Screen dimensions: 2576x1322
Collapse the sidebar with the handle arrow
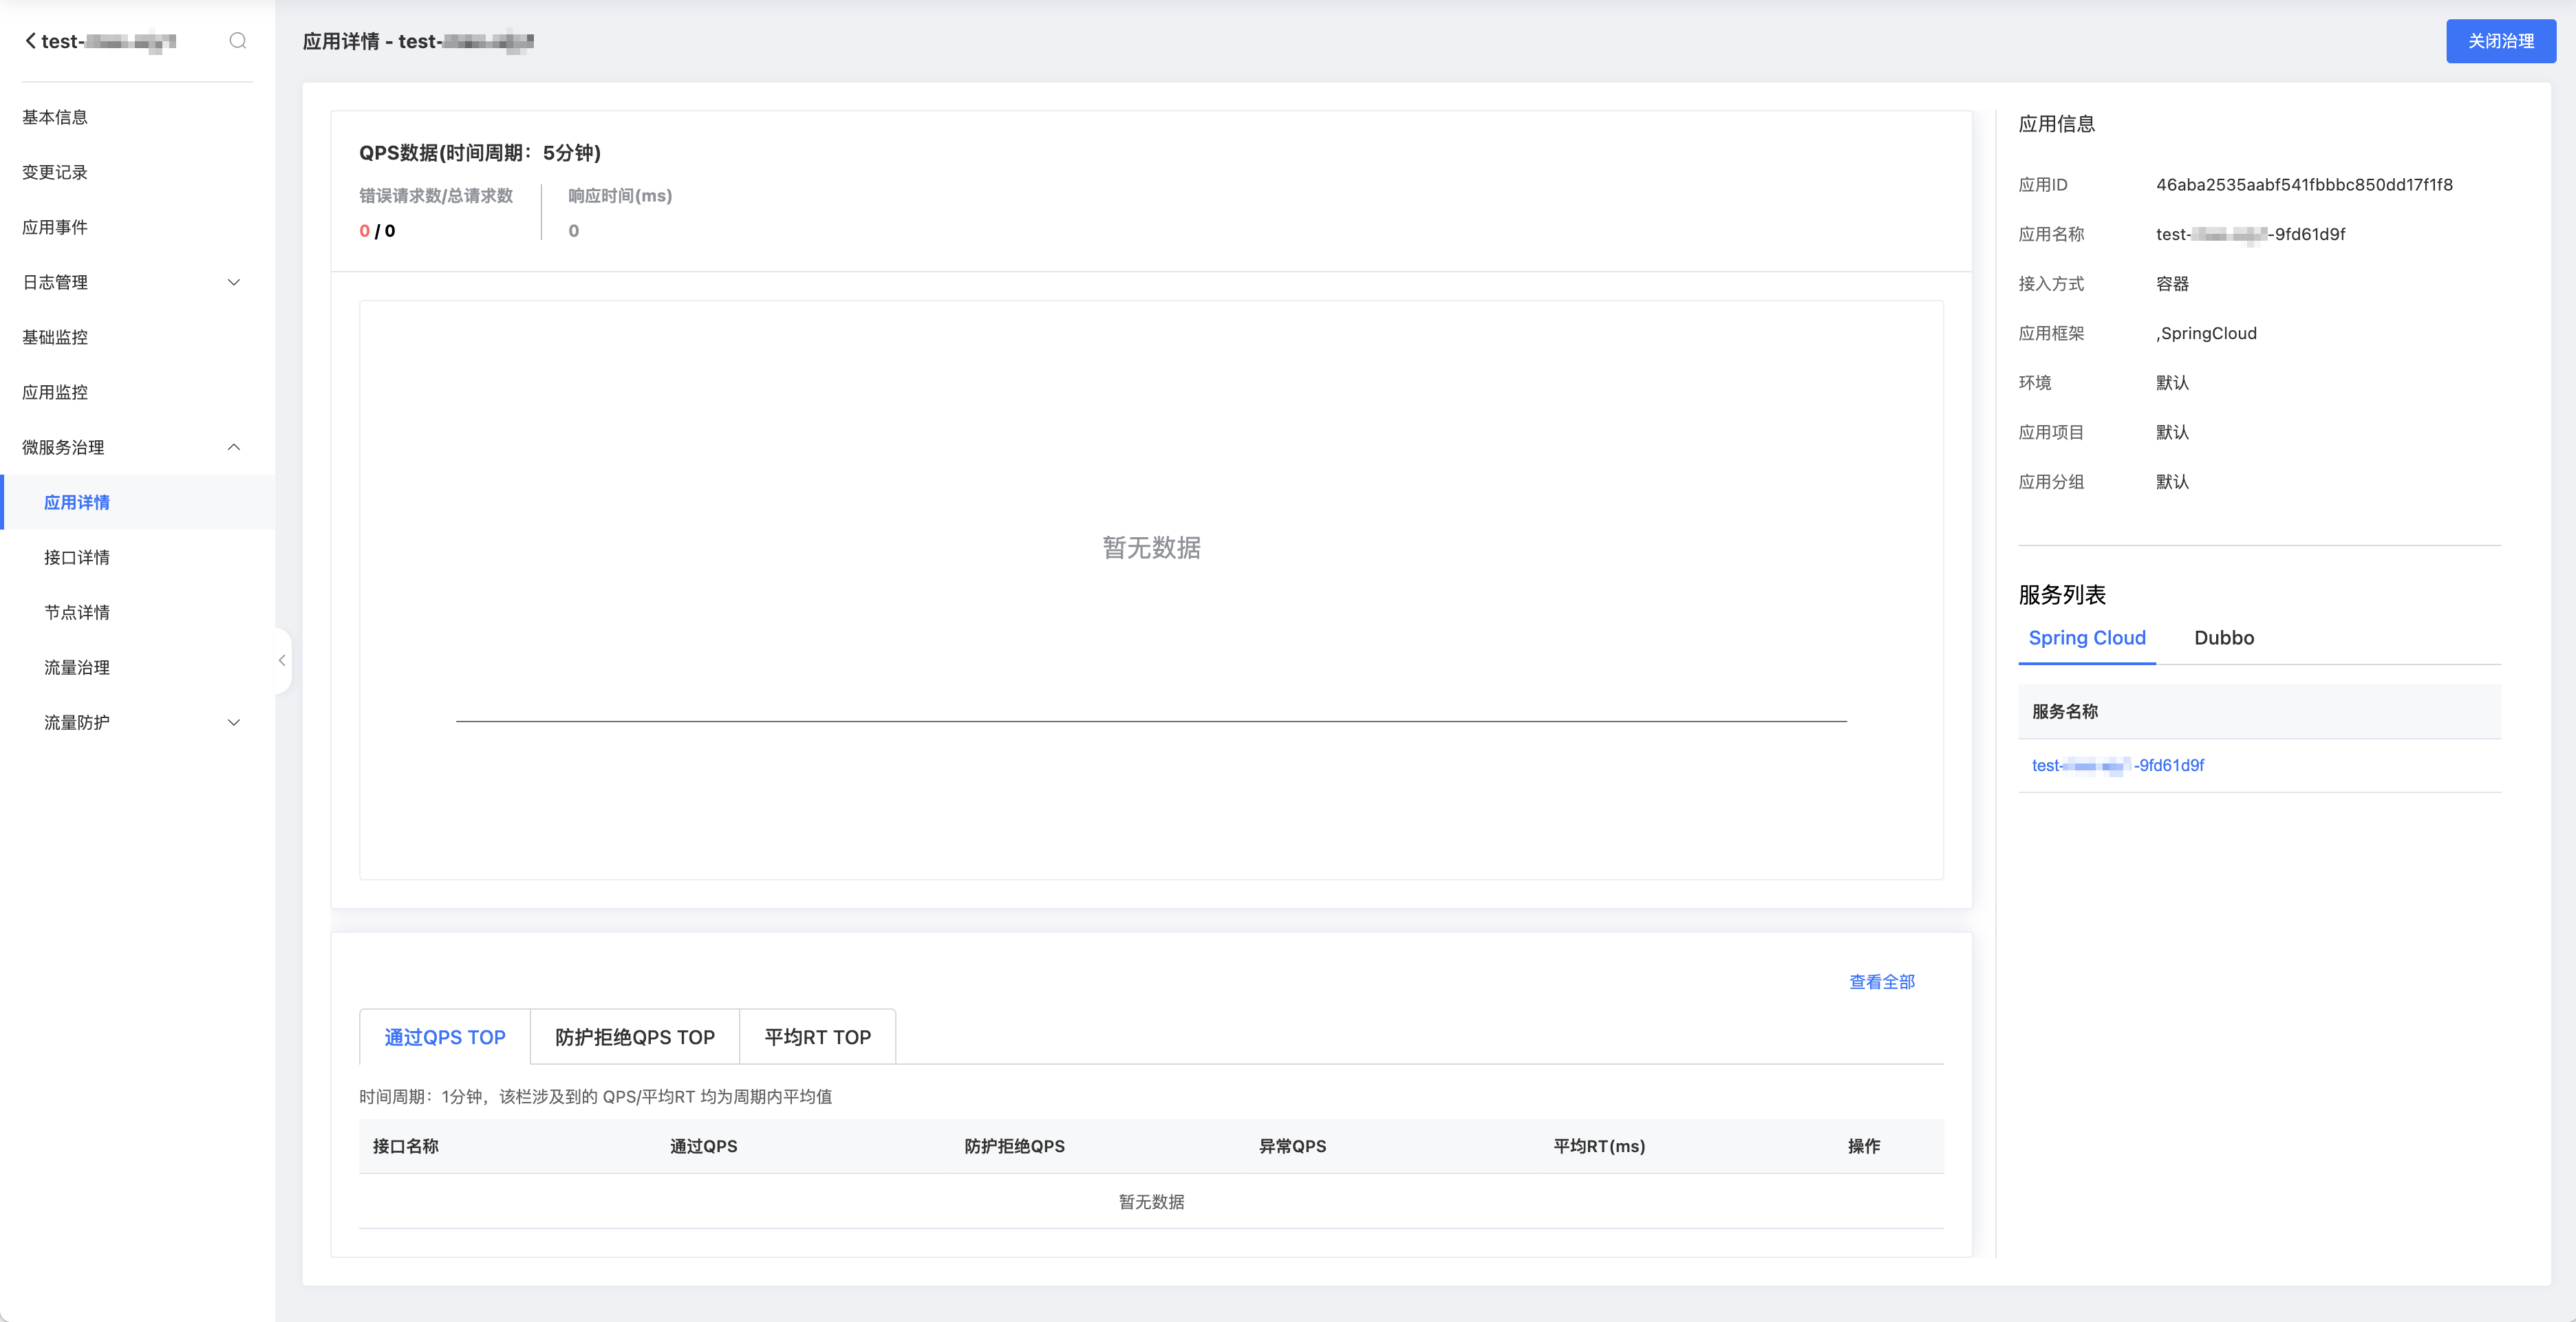282,660
